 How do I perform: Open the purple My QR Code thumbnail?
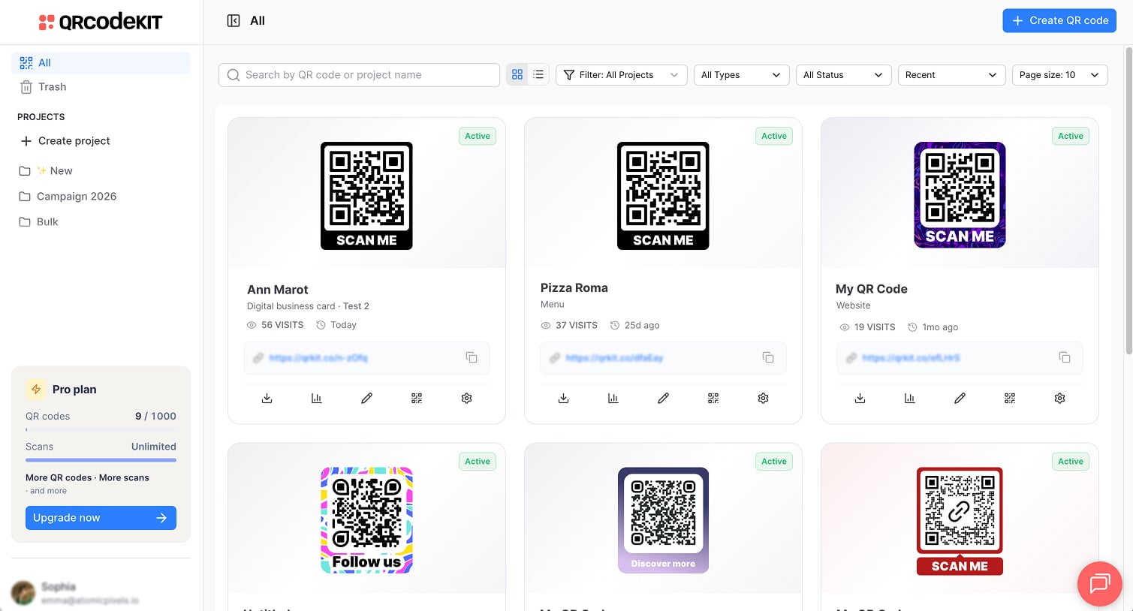click(x=960, y=195)
